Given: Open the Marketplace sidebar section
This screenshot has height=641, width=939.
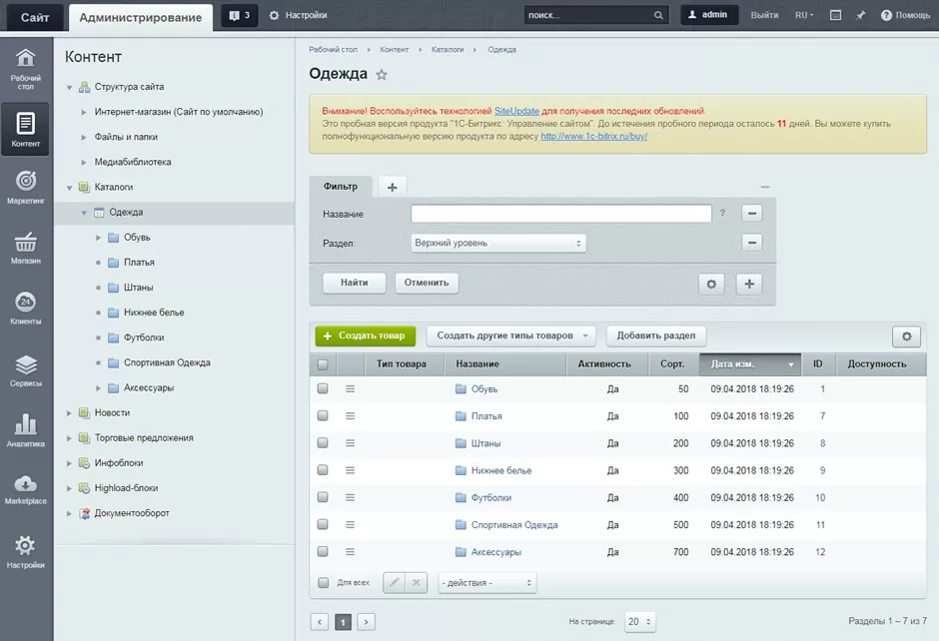Looking at the screenshot, I should tap(26, 489).
